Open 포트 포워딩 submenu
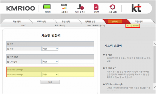156x94 pixels. click(60, 25)
